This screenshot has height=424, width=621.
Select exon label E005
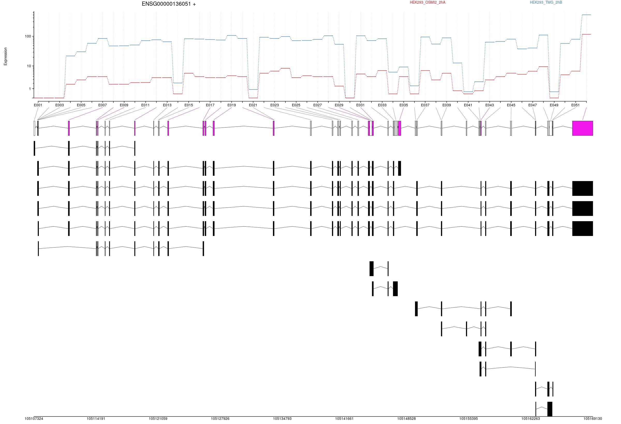pyautogui.click(x=81, y=105)
